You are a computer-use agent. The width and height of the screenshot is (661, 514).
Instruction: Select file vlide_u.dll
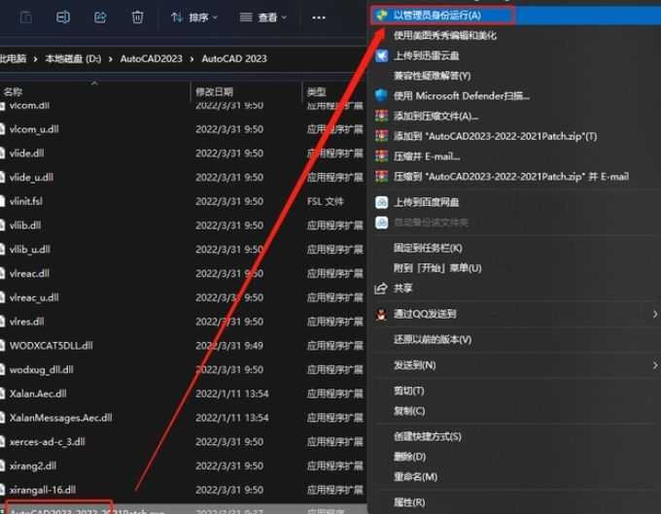31,178
